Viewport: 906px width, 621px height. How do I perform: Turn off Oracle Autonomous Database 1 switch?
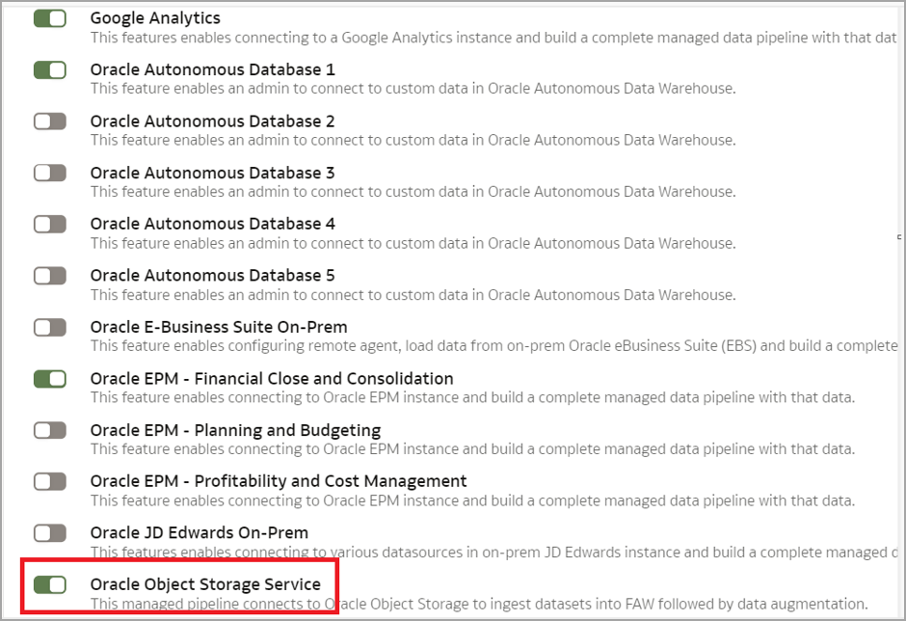49,69
